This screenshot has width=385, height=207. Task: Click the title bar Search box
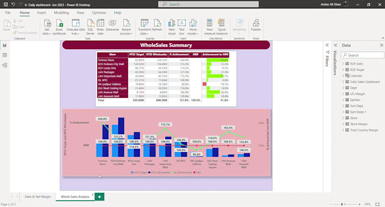pyautogui.click(x=208, y=5)
